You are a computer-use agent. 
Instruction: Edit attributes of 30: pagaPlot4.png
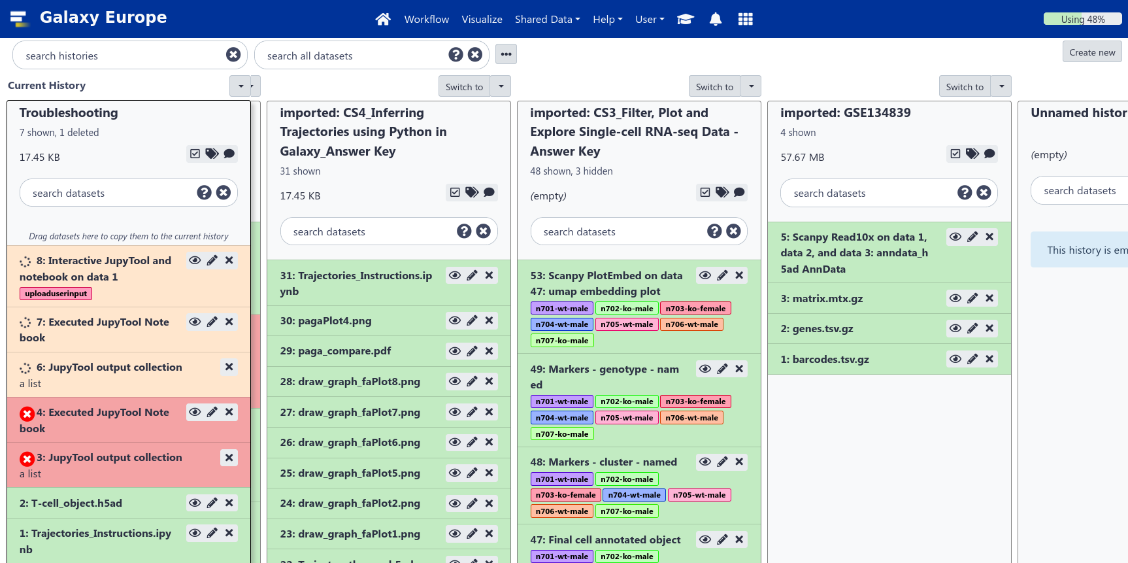pos(472,320)
